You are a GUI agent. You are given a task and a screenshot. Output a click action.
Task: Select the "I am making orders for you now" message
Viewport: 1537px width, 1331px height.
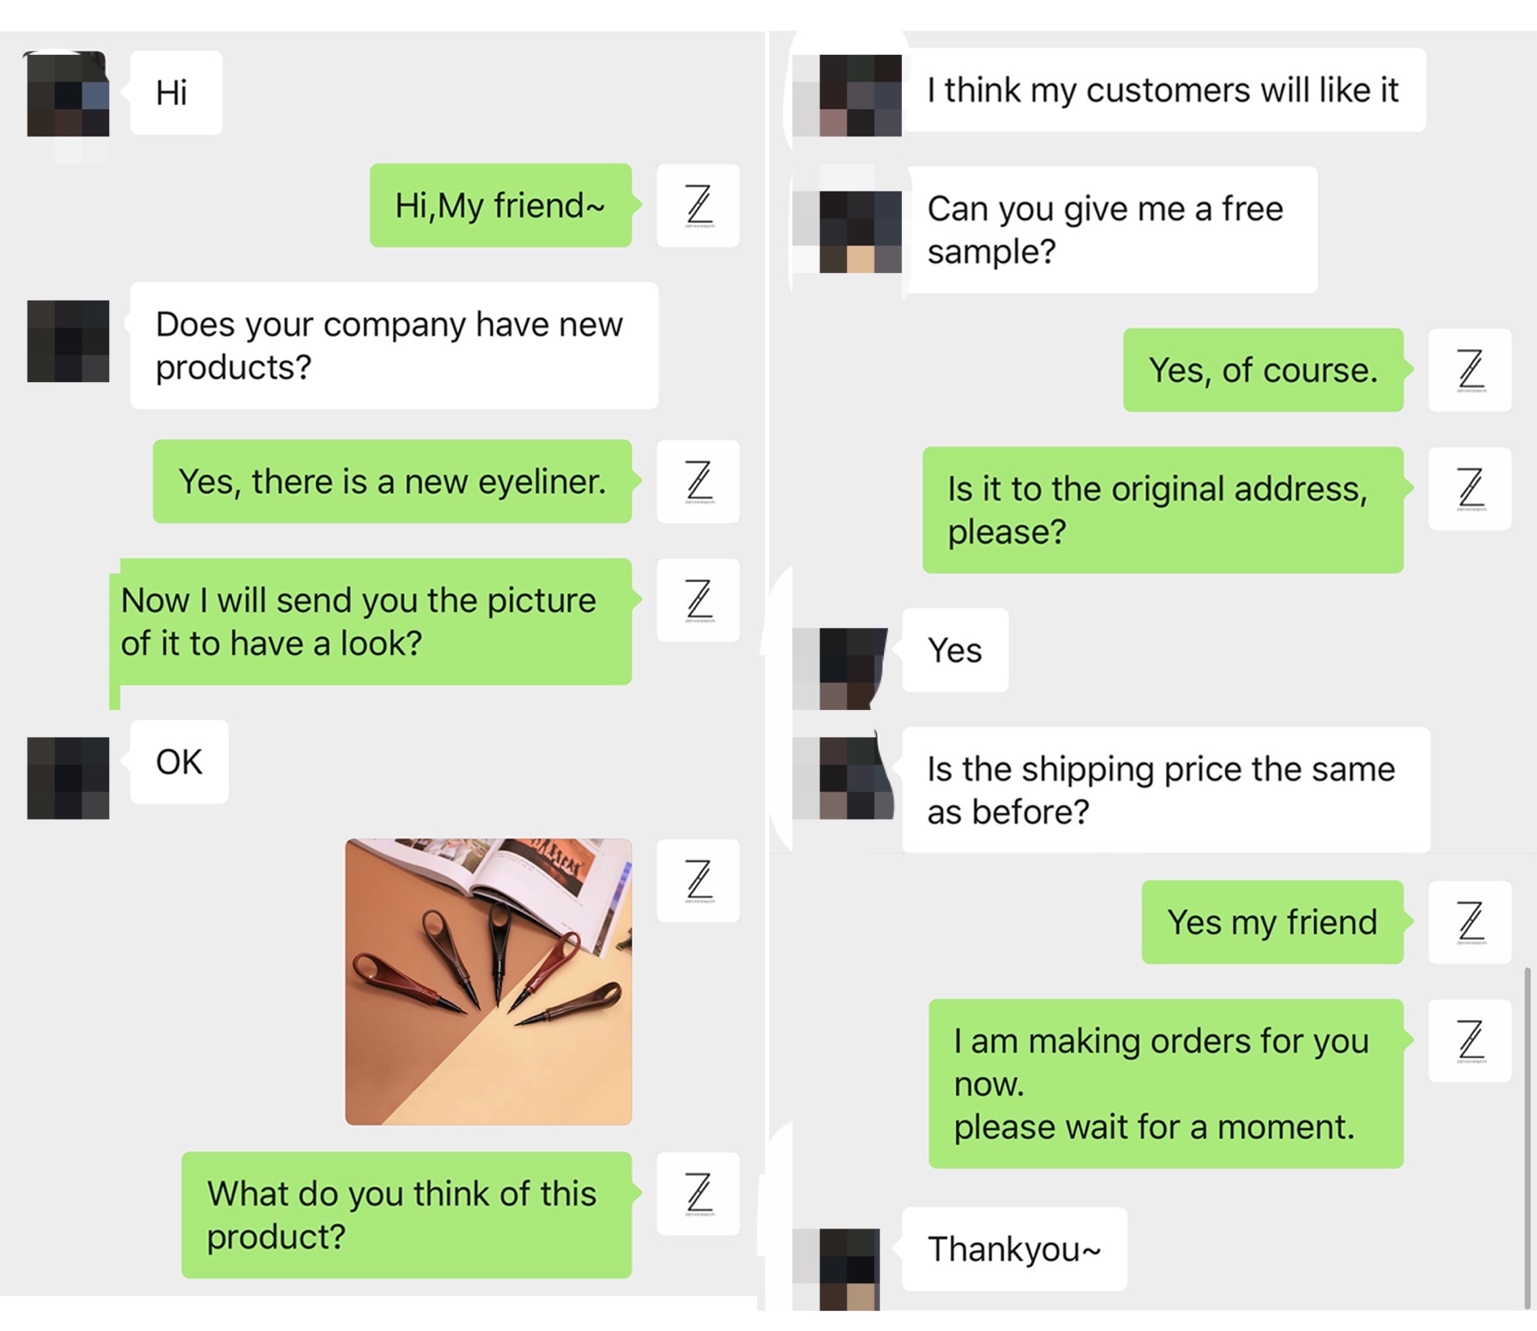pos(1165,1083)
